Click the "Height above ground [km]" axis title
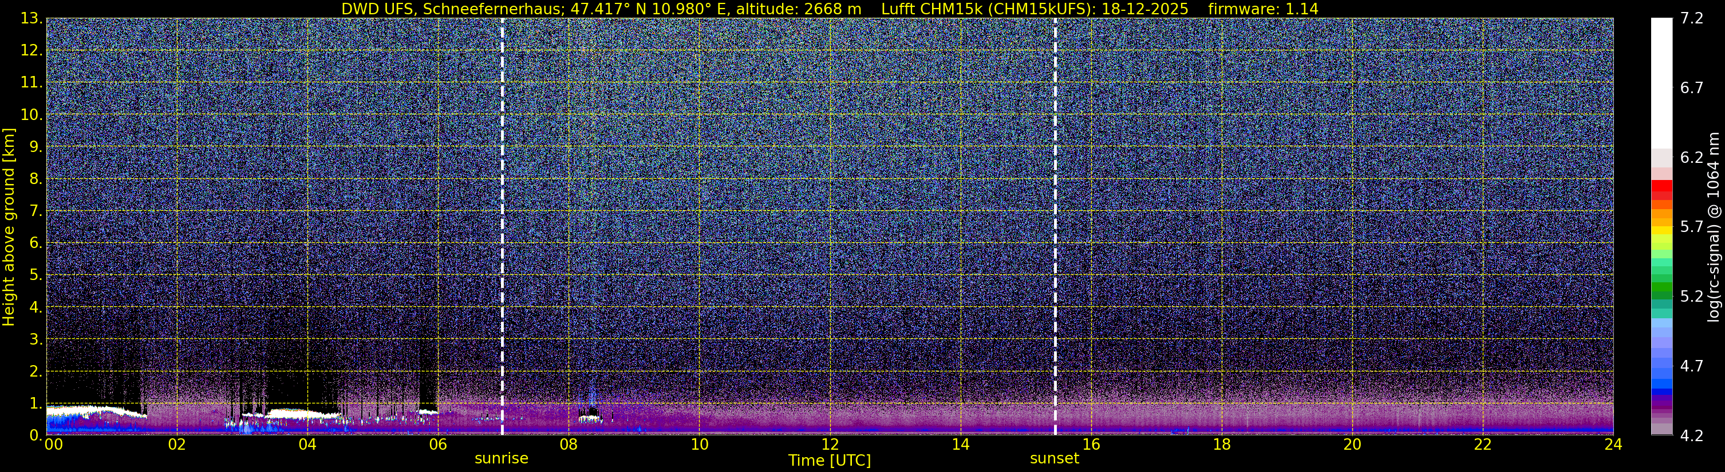This screenshot has height=472, width=1725. (x=9, y=227)
